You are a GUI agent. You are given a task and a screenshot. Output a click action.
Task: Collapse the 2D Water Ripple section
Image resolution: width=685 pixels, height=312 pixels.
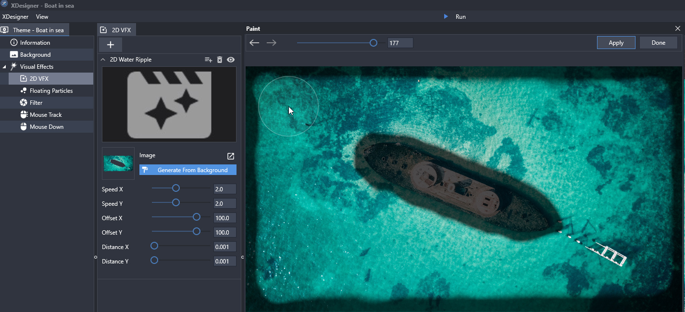(103, 60)
